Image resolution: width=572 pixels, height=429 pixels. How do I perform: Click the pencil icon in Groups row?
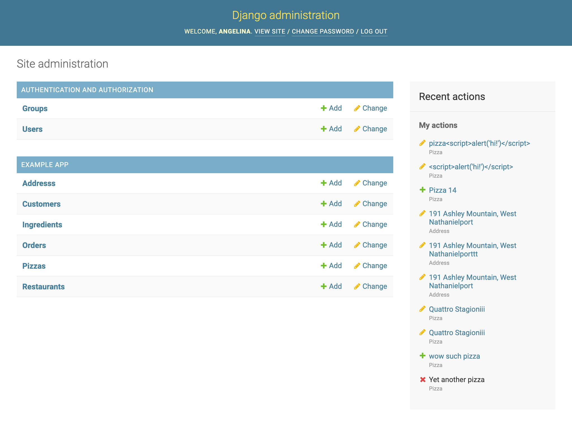coord(357,108)
